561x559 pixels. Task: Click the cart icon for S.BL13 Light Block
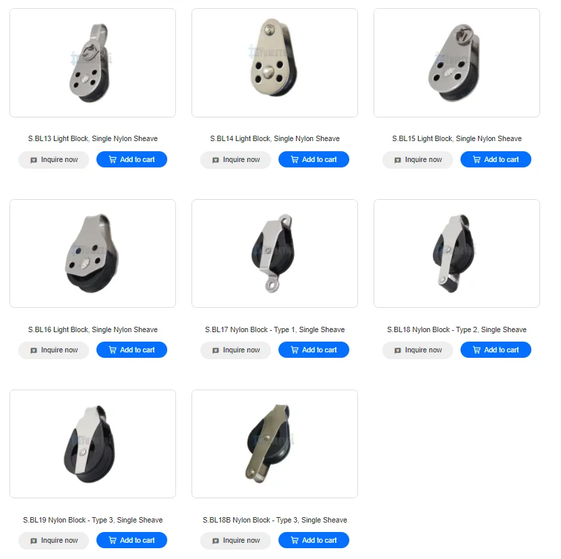113,160
